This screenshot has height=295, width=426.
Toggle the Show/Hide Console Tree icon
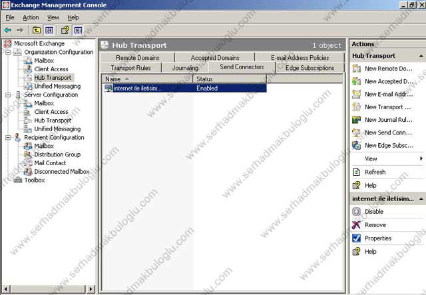[49, 30]
